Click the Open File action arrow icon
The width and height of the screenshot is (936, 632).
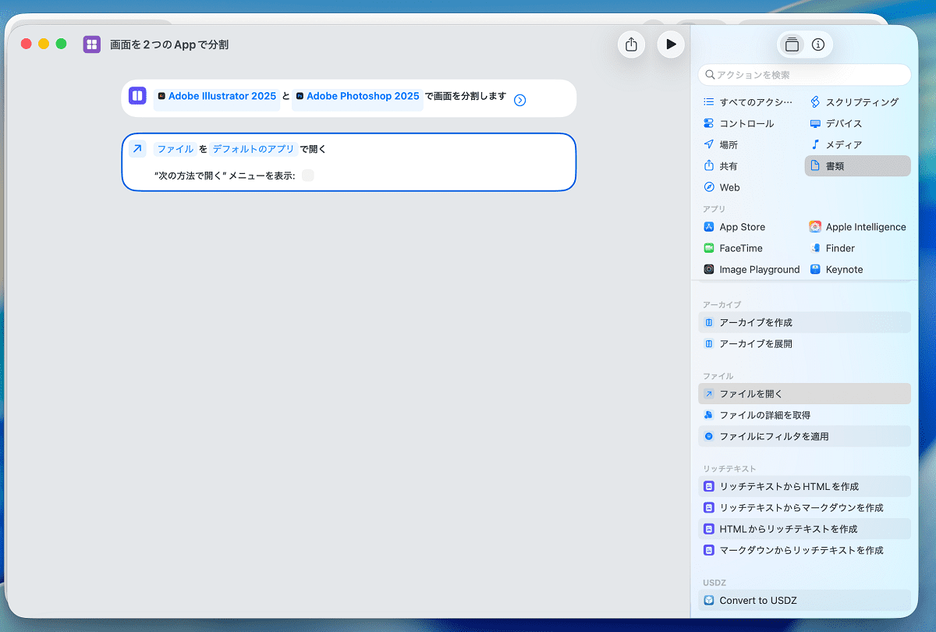click(x=137, y=149)
